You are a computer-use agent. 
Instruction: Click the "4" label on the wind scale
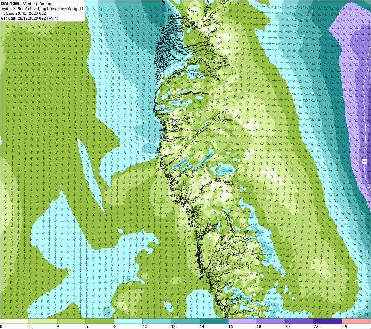[58, 326]
